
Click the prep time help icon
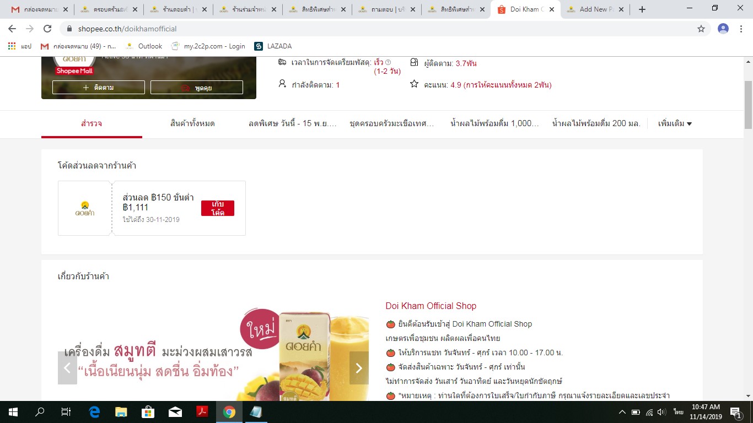(388, 63)
